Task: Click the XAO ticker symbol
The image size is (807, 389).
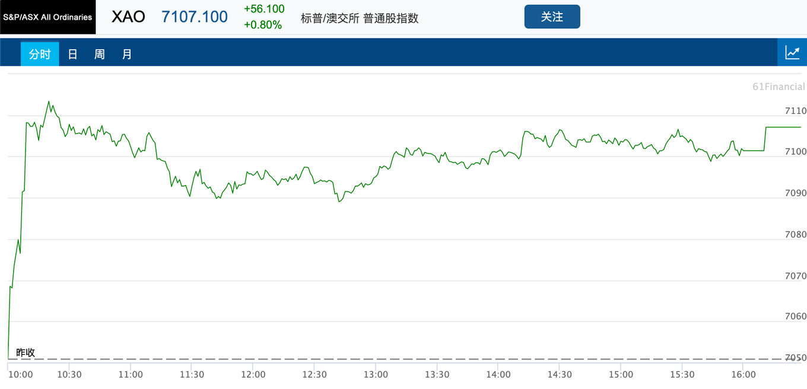Action: 128,17
